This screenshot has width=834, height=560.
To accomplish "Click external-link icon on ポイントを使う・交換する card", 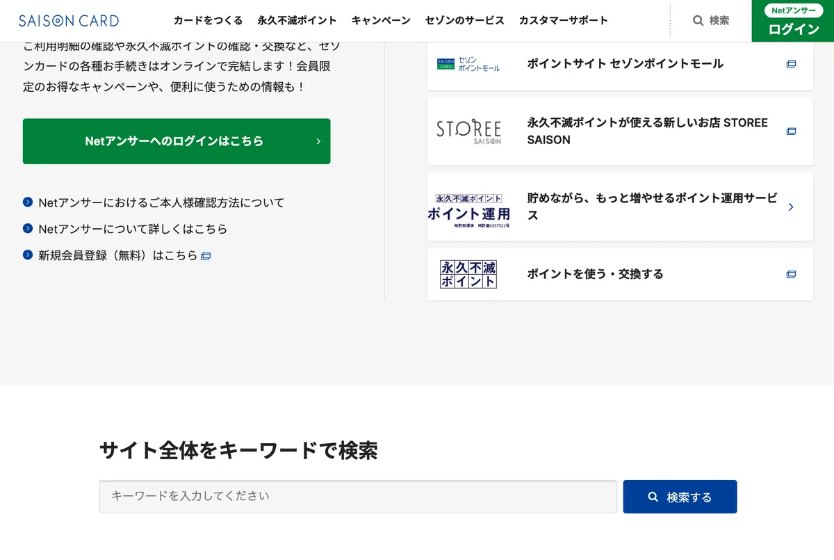I will point(791,274).
